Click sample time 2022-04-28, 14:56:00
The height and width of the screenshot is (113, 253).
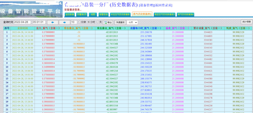23,32
